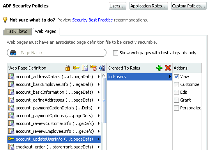The image size is (209, 150).
Task: Click green plus to add a role
Action: click(159, 68)
